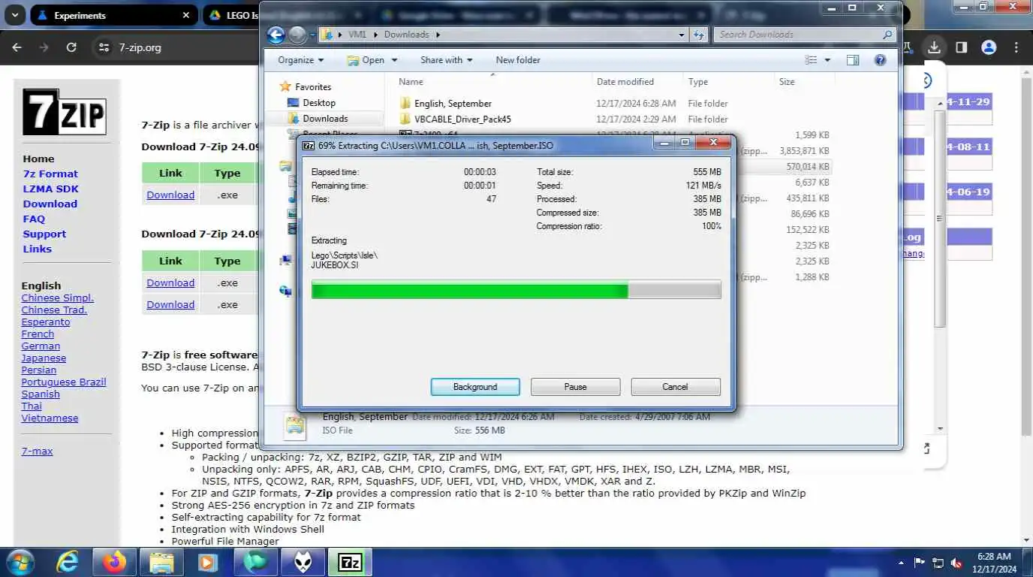
Task: Click the foobar alien-head taskbar icon
Action: coord(303,561)
